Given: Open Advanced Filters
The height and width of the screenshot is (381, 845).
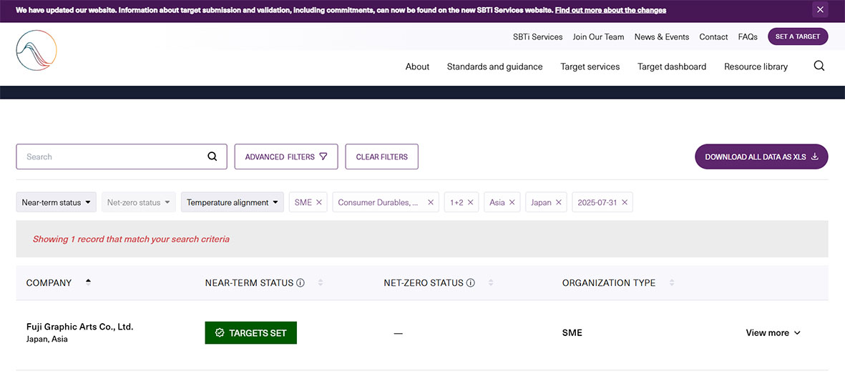Looking at the screenshot, I should (286, 157).
